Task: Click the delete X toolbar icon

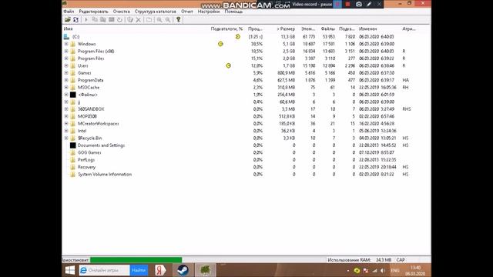Action: (139, 19)
